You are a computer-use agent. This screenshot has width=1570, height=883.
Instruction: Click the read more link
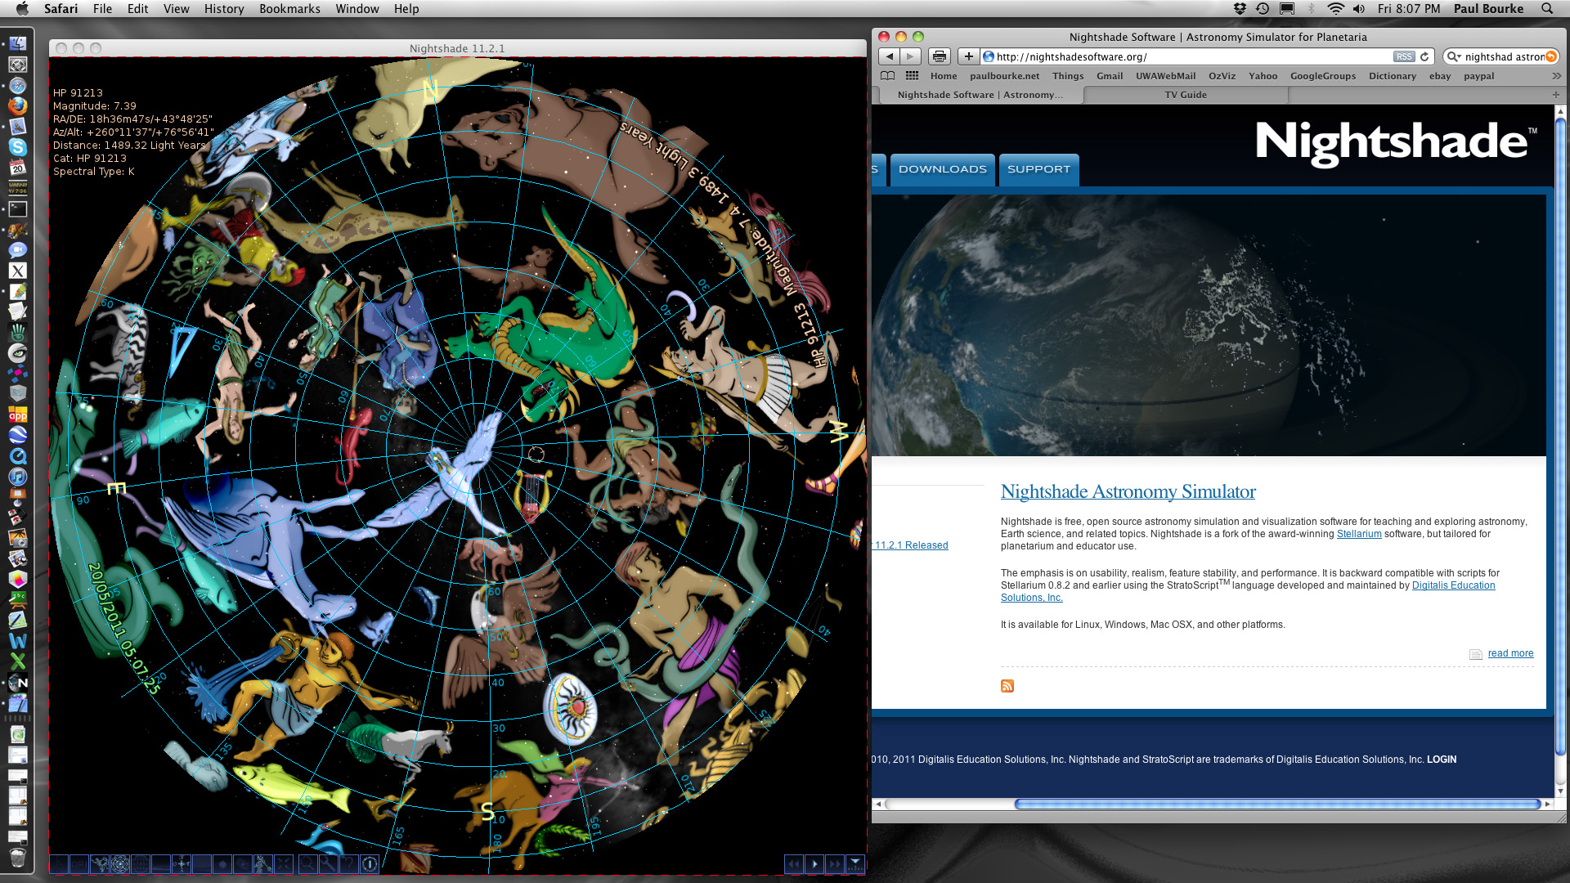(x=1510, y=653)
